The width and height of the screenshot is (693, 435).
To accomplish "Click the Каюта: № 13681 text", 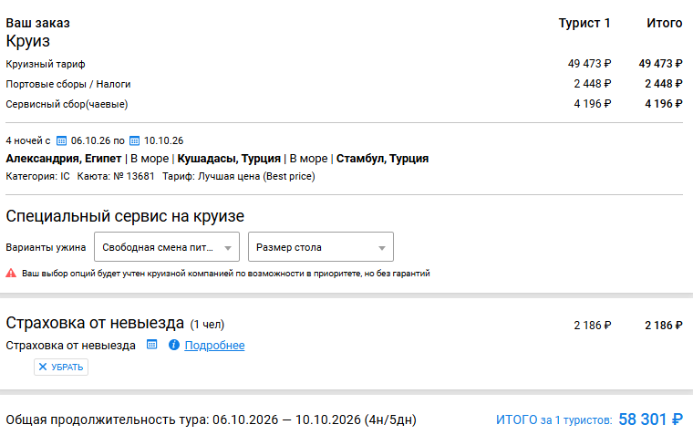I will click(x=116, y=176).
